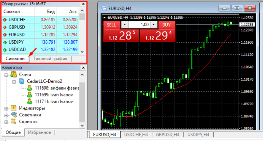Click the Индикаторы indicators icon

coord(13,108)
